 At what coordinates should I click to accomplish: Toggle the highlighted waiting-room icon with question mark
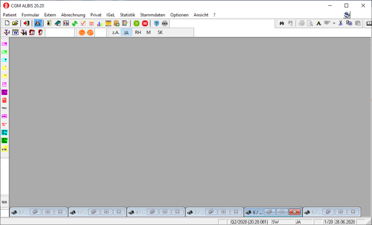coord(38,23)
